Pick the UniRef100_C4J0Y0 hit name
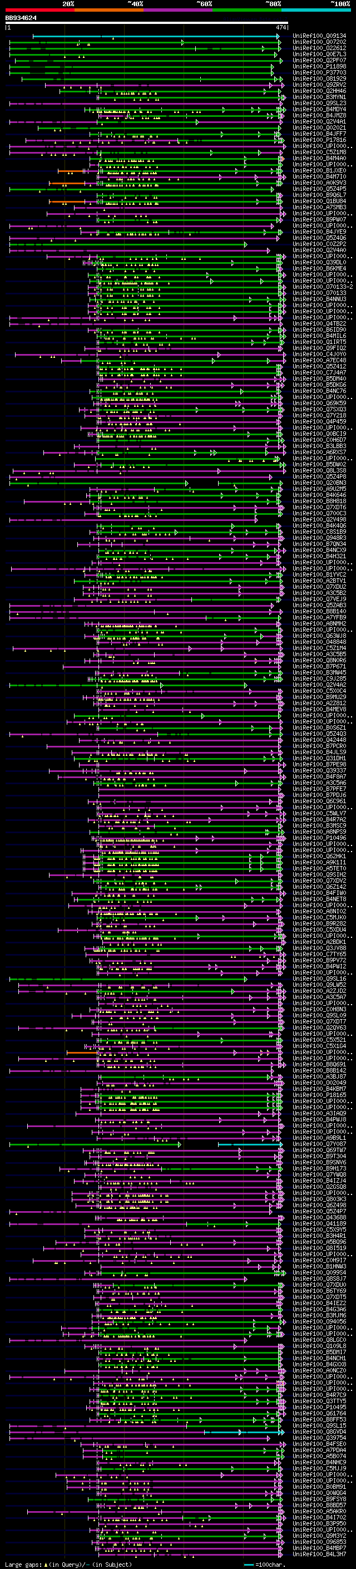356x1569 pixels. (x=319, y=354)
